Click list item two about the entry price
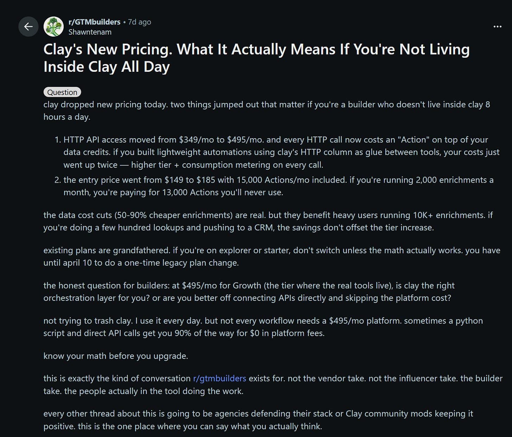 point(278,186)
